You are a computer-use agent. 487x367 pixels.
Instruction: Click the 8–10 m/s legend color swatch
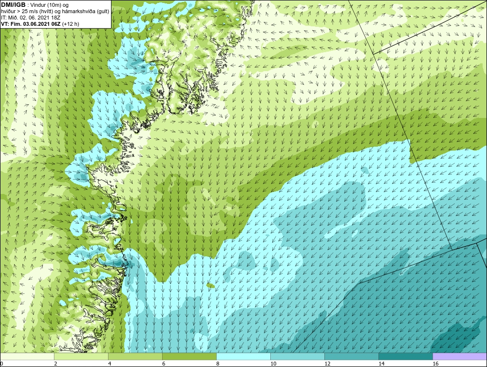(x=243, y=356)
